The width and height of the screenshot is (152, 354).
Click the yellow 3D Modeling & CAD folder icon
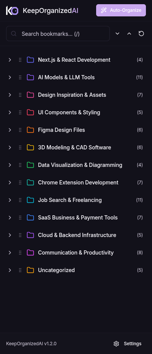click(30, 147)
